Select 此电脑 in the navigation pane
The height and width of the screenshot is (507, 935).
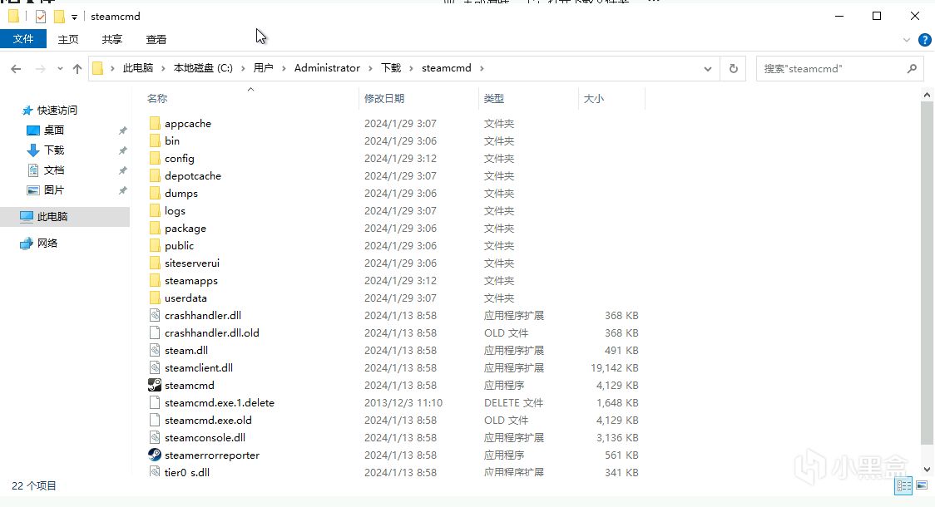coord(52,217)
